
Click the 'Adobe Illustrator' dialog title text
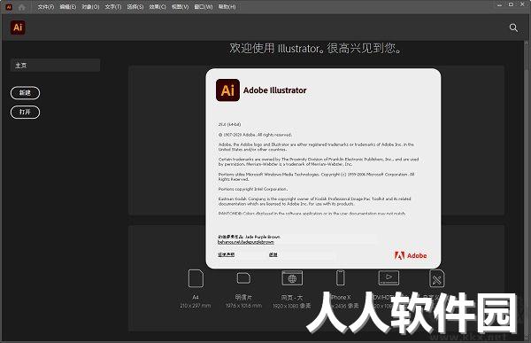pyautogui.click(x=274, y=90)
